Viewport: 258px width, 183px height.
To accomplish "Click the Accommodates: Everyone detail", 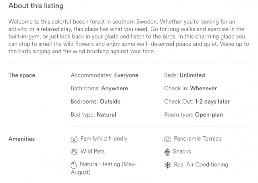I will 105,75.
